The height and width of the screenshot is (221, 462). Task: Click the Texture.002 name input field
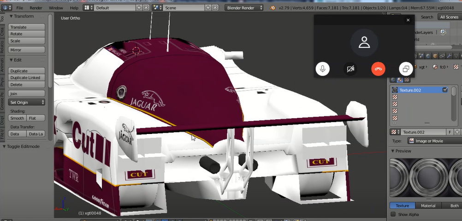click(x=424, y=132)
